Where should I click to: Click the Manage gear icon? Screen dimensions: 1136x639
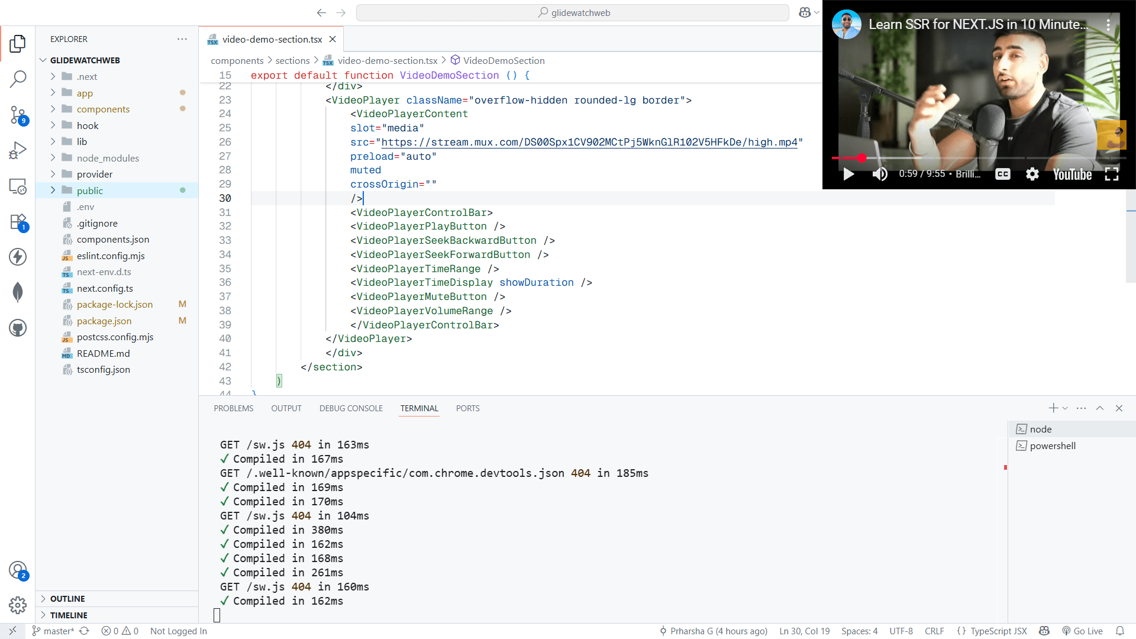coord(18,605)
